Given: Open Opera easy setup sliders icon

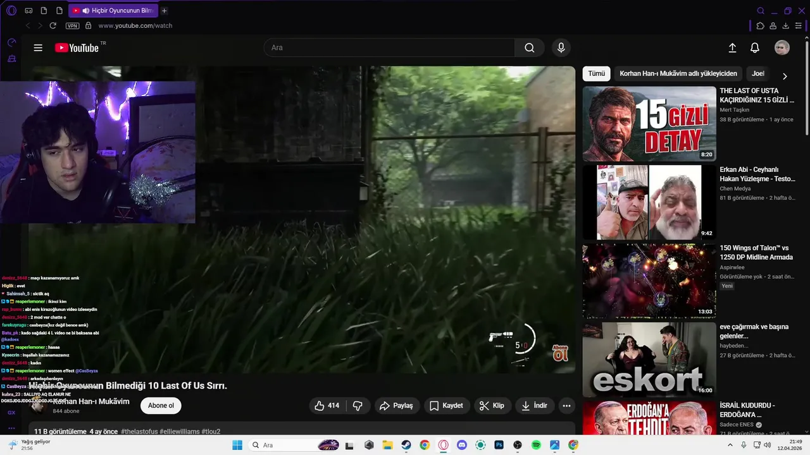Looking at the screenshot, I should pyautogui.click(x=799, y=26).
